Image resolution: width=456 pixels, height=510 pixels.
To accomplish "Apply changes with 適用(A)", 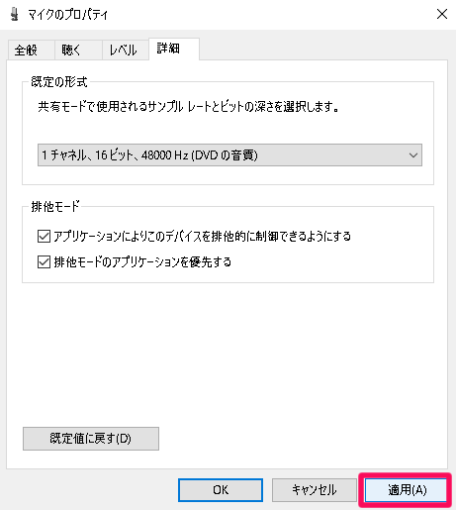I will pos(407,490).
